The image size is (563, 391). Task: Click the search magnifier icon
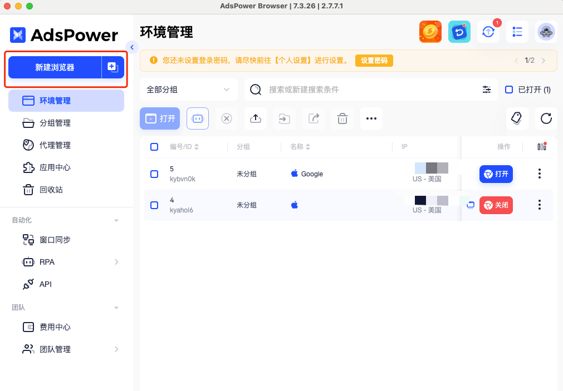(255, 90)
